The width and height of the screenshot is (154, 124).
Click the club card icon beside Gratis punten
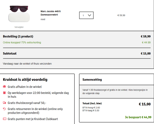(x=5, y=119)
